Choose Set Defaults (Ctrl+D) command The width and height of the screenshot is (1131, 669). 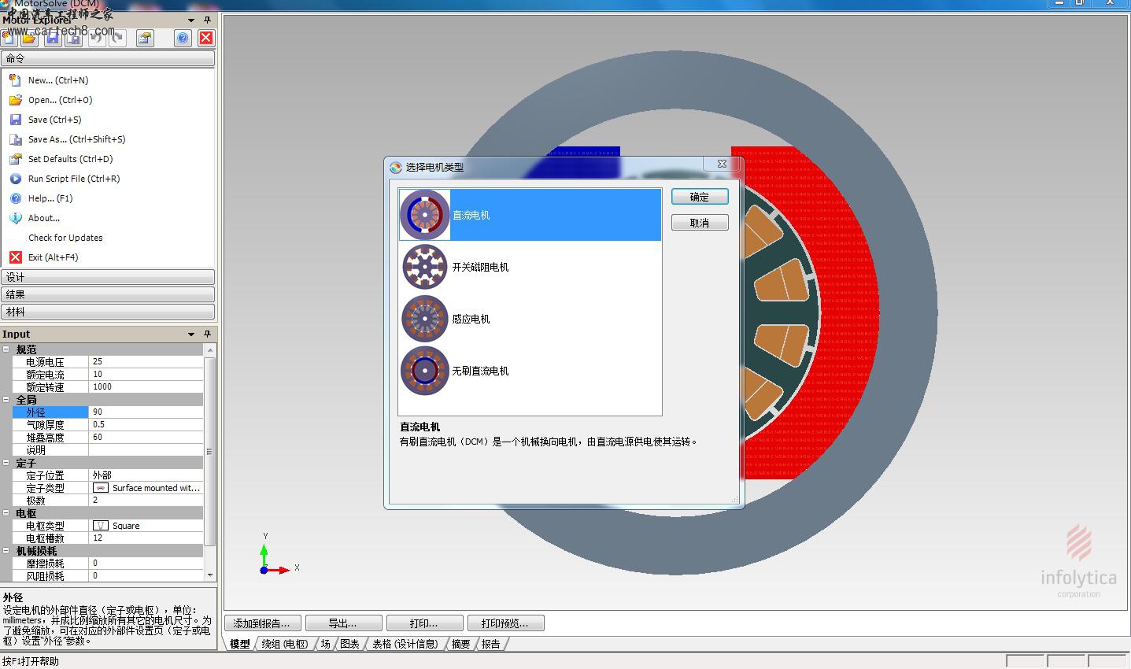(70, 159)
